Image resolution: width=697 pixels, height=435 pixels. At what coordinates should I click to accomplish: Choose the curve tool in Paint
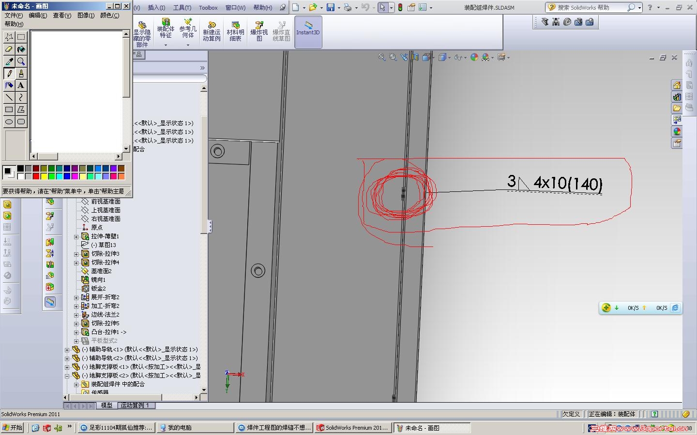coord(21,98)
